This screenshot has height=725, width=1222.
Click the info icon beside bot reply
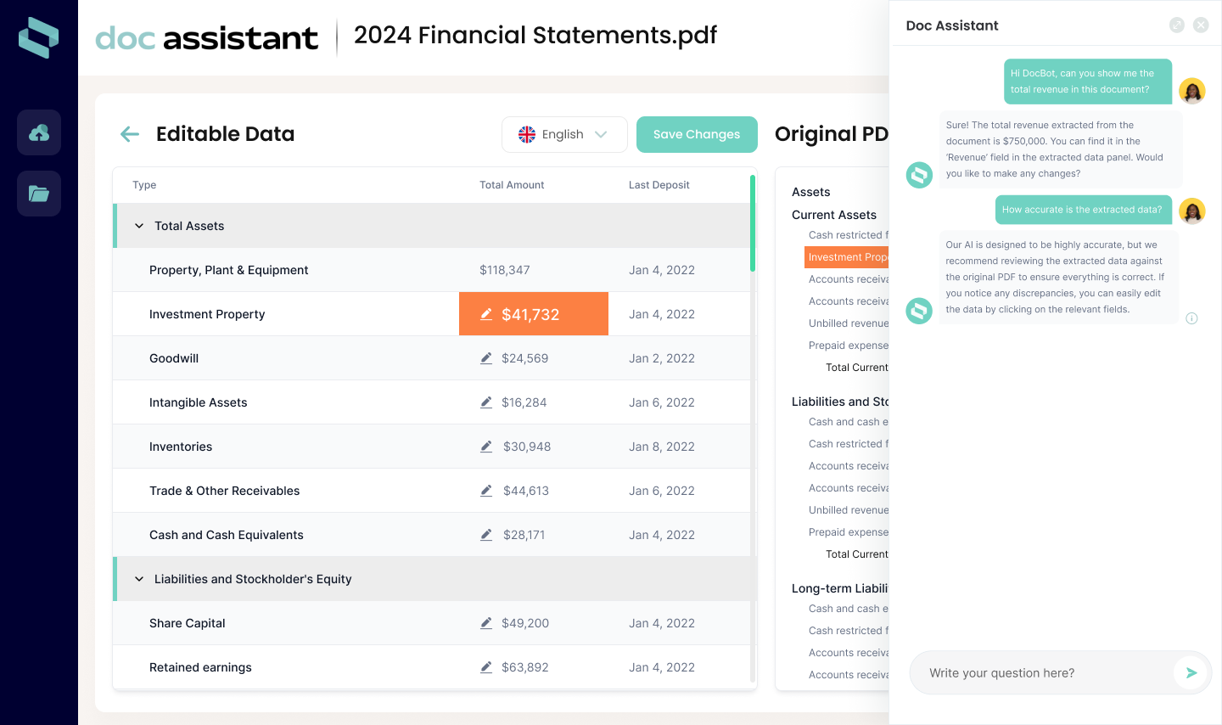tap(1191, 318)
